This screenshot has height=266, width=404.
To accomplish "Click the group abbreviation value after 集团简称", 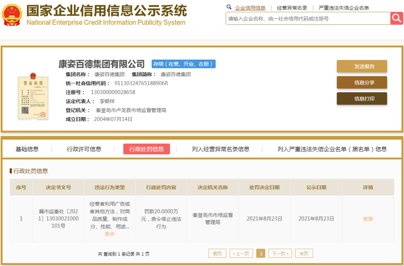I will coord(175,75).
